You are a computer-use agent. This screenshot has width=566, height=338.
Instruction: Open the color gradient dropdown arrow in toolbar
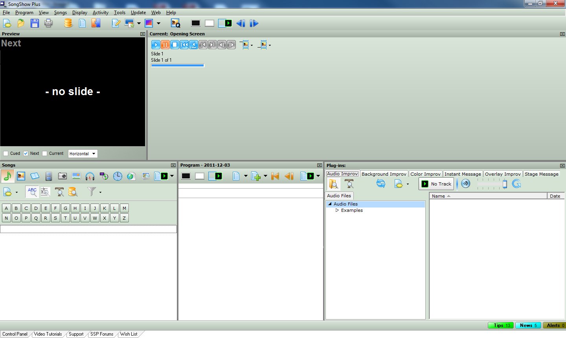point(158,23)
